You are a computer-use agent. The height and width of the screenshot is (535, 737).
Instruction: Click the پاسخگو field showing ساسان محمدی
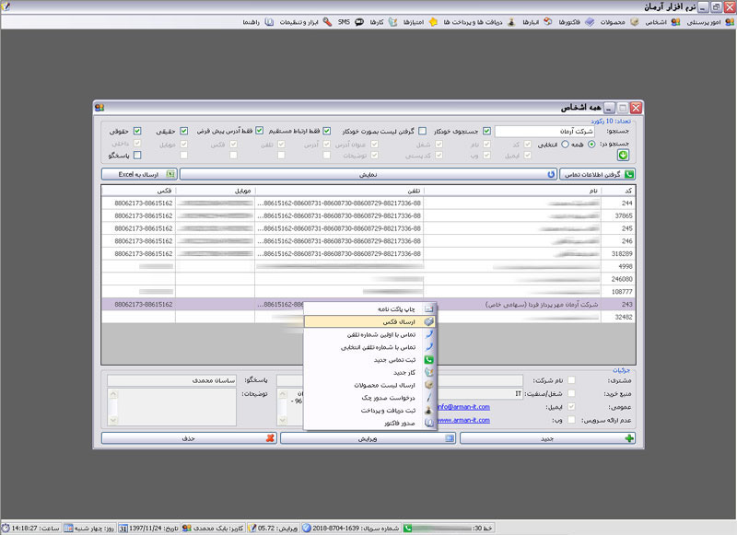click(x=172, y=380)
